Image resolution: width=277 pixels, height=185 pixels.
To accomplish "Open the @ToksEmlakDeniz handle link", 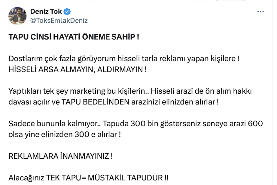I will click(x=59, y=21).
